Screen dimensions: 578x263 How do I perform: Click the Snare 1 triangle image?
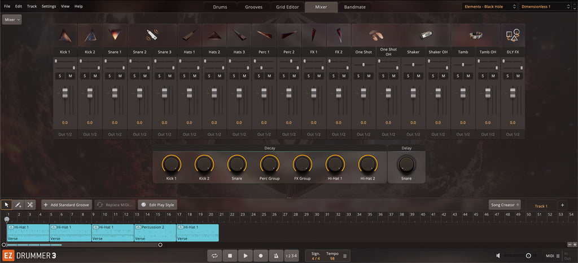[x=115, y=34]
